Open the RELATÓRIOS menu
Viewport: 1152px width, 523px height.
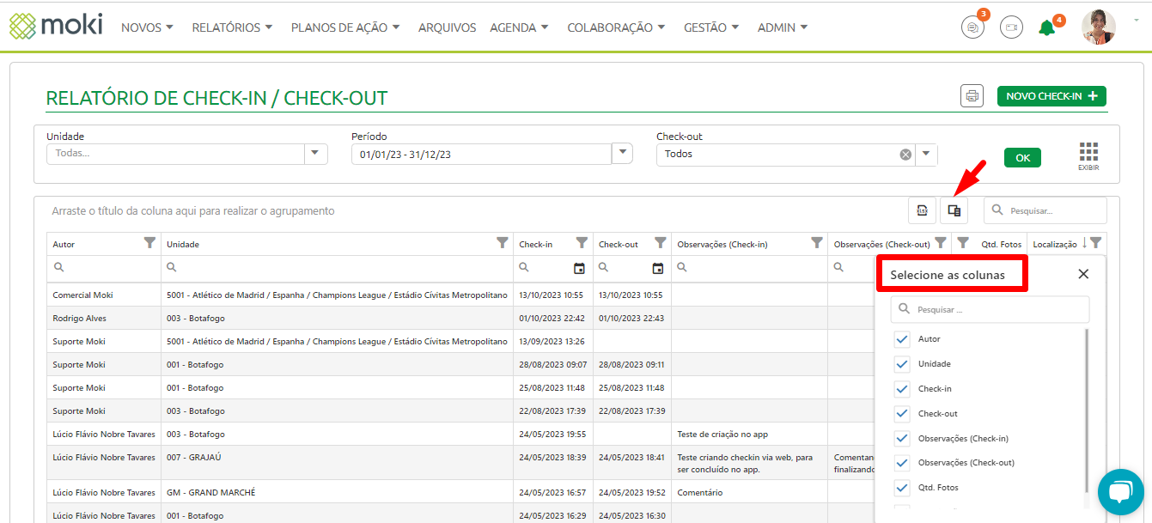point(232,27)
